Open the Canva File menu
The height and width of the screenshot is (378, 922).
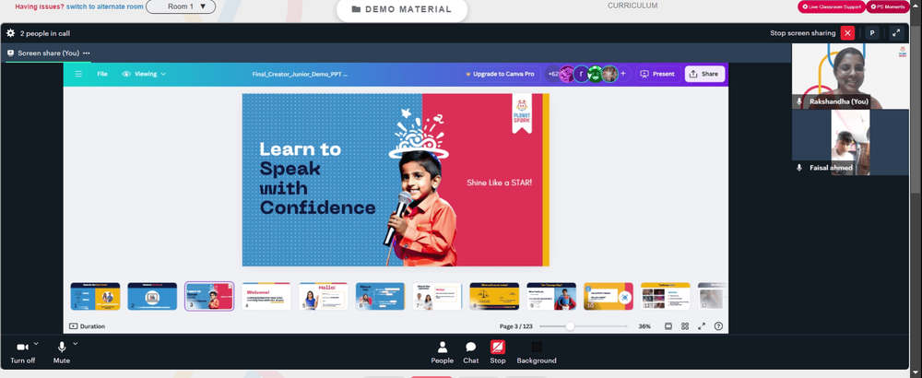[102, 74]
